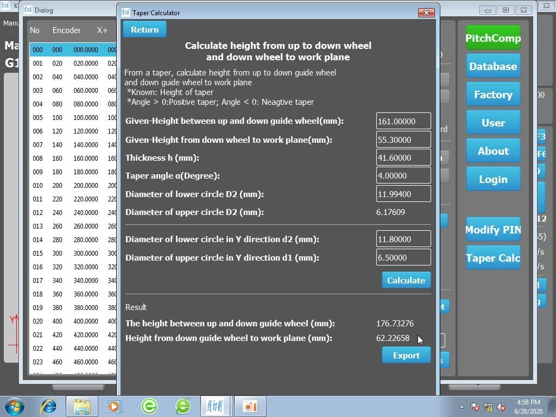Launch Internet Explorer from the taskbar
The width and height of the screenshot is (556, 417).
(x=49, y=406)
